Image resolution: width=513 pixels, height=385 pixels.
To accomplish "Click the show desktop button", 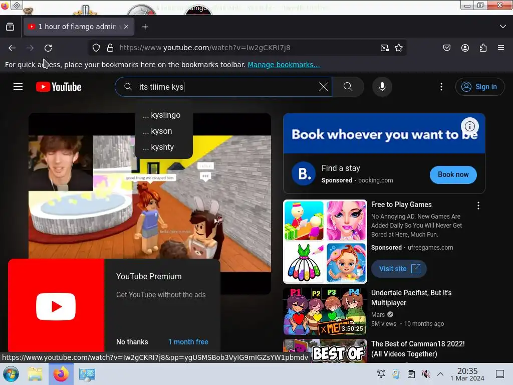I will coord(500,374).
